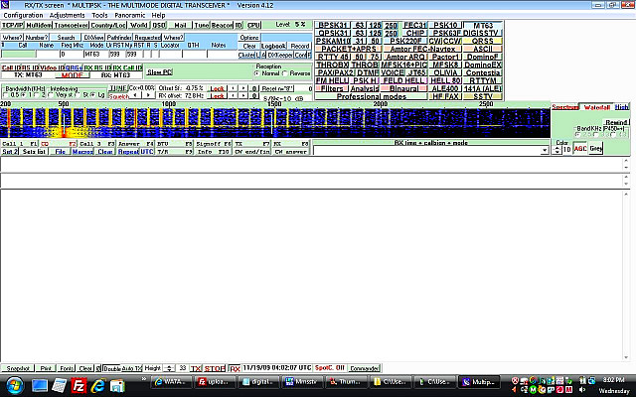Click waterfall display near 1500 Hz
636x397 pixels.
coord(274,123)
